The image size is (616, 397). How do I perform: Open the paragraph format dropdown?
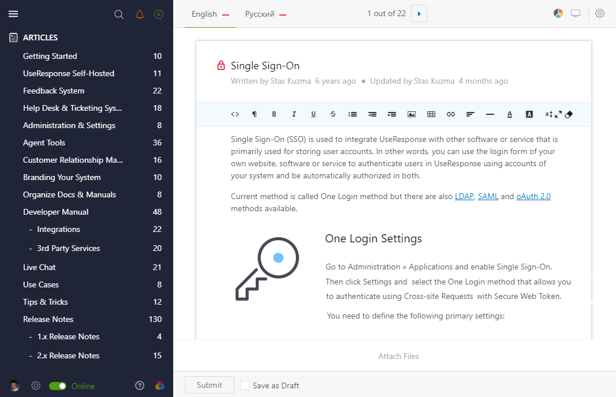(255, 114)
